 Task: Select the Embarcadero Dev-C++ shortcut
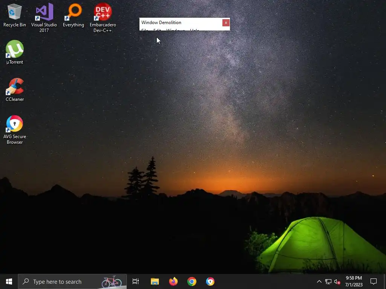coord(103,18)
